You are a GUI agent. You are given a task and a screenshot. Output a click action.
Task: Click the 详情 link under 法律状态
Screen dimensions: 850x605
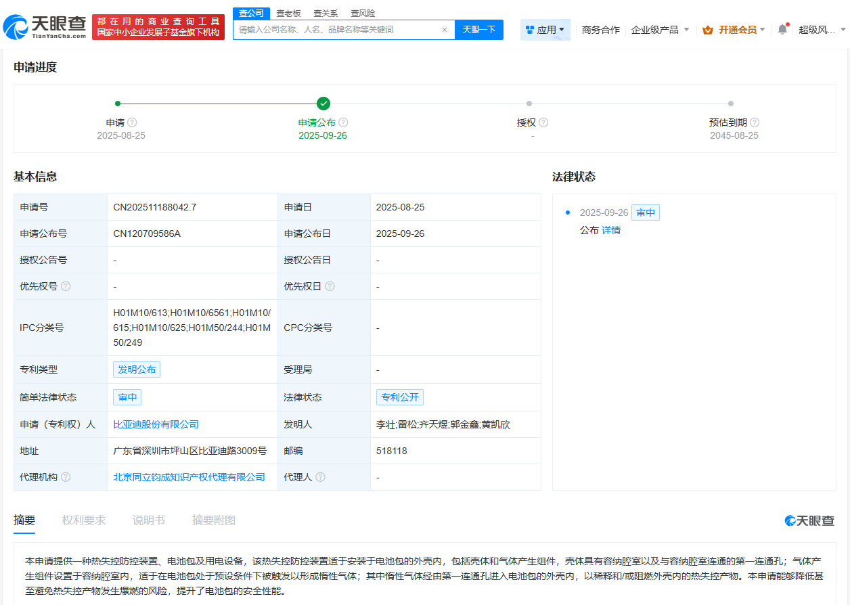(610, 230)
